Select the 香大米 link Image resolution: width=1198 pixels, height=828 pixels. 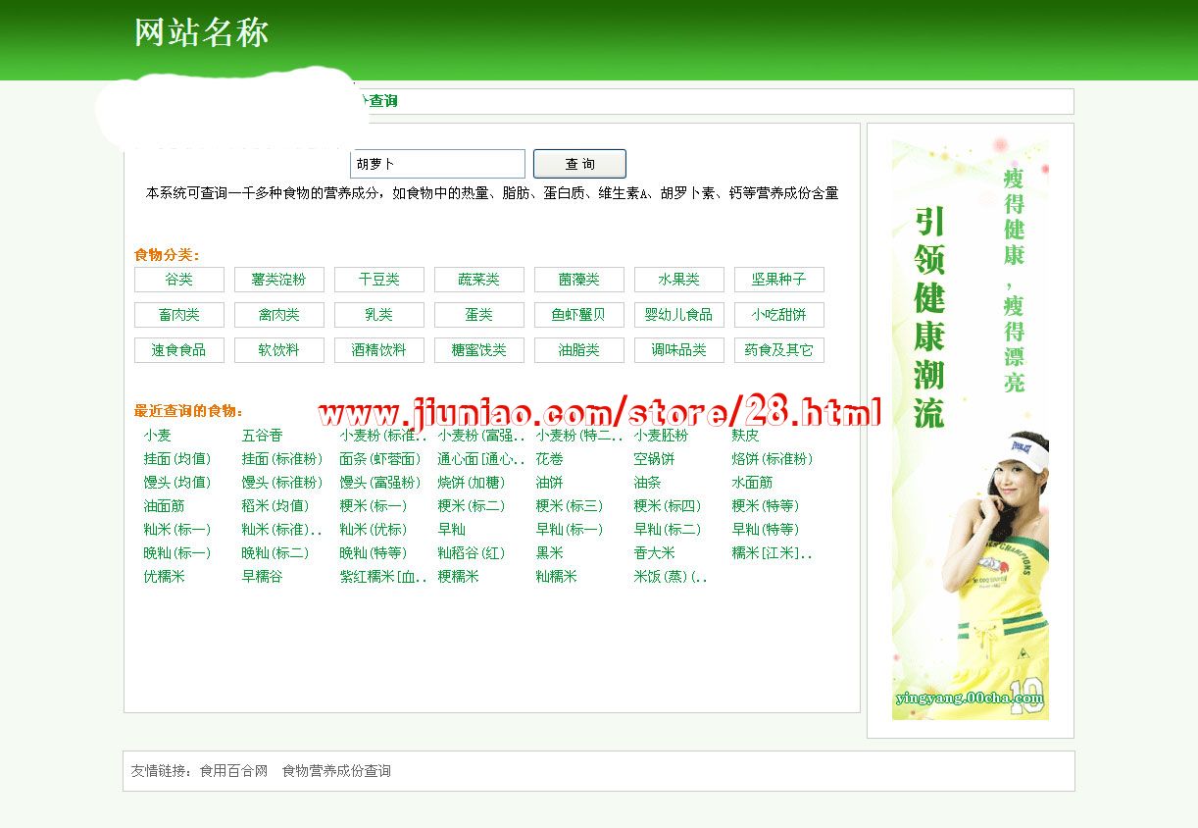(x=655, y=553)
